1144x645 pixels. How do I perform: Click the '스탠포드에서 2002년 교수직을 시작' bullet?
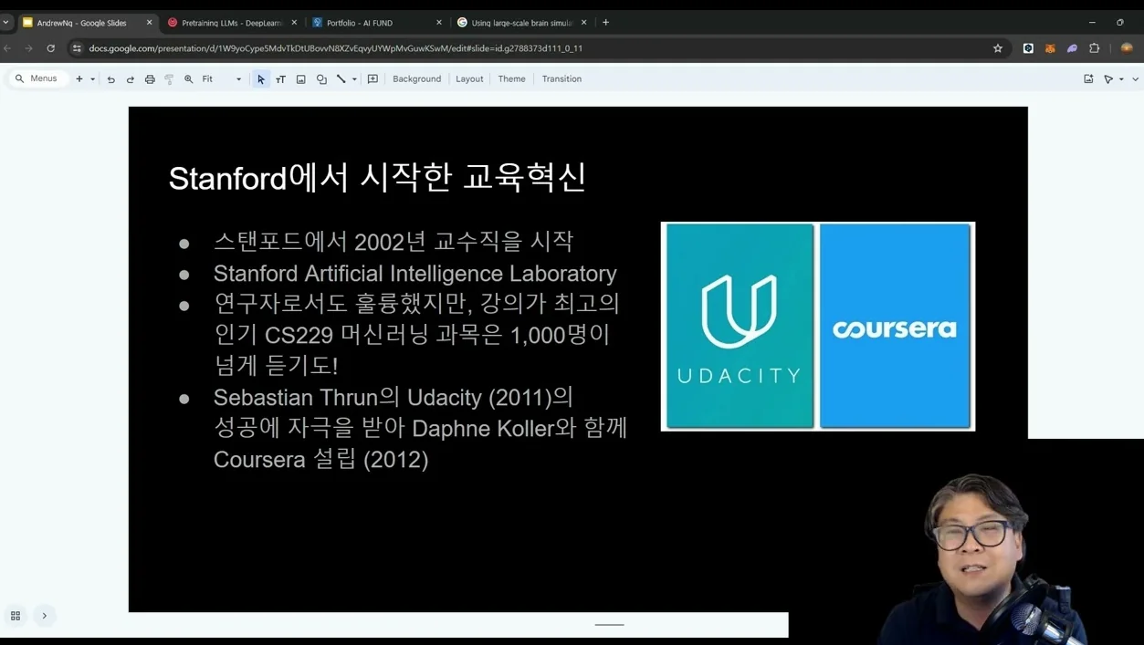[x=393, y=242]
